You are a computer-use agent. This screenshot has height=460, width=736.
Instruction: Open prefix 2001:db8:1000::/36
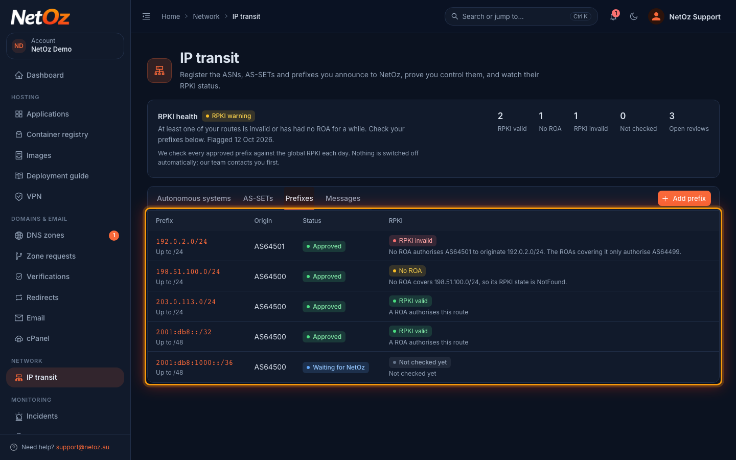pyautogui.click(x=194, y=362)
